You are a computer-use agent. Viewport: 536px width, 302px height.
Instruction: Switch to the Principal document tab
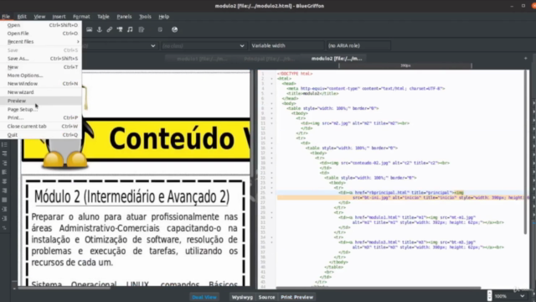click(270, 59)
